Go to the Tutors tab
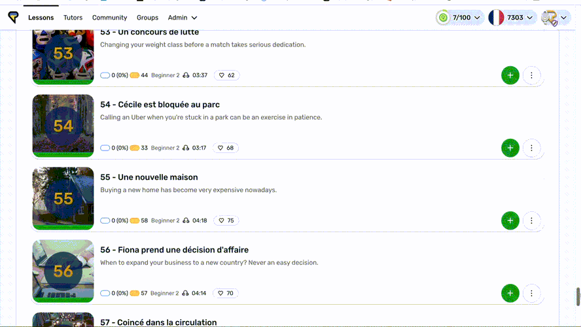The image size is (581, 327). [x=73, y=18]
